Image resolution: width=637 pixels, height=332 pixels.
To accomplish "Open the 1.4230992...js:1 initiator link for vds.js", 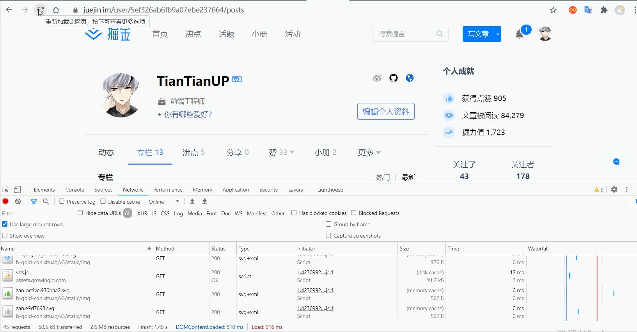I will 315,272.
